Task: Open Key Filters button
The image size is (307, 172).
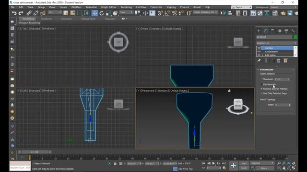Action: (264, 168)
